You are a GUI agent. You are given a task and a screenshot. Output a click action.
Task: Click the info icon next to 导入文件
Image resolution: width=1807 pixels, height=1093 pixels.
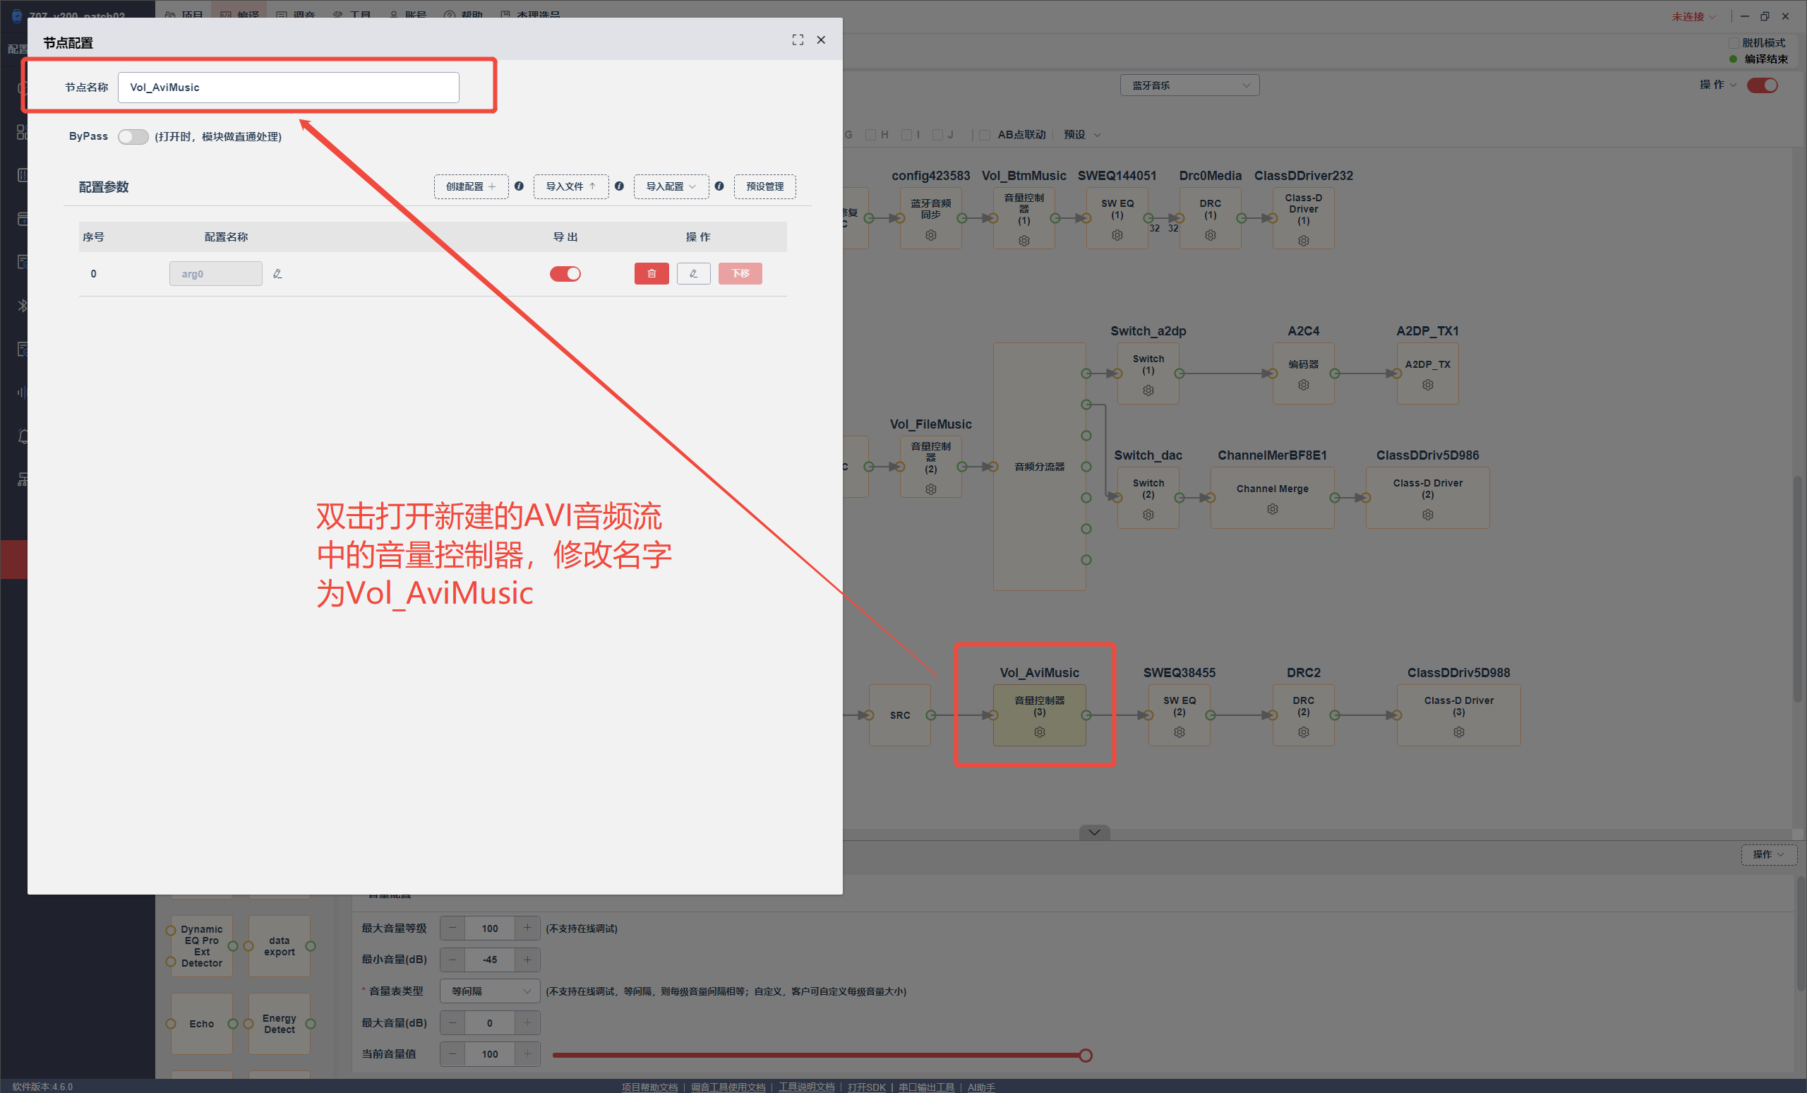[x=619, y=186]
